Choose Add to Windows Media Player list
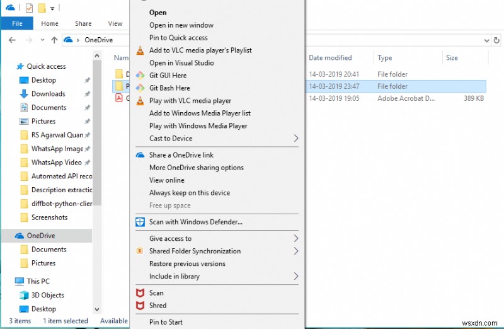This screenshot has height=329, width=504. coord(217,113)
